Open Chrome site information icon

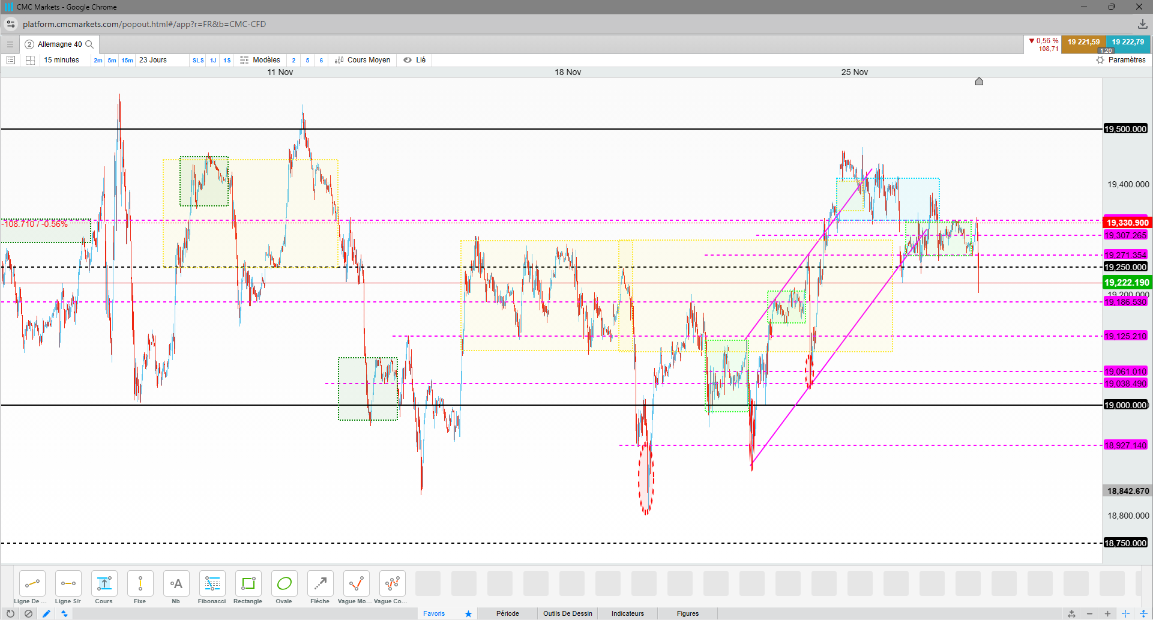[11, 24]
